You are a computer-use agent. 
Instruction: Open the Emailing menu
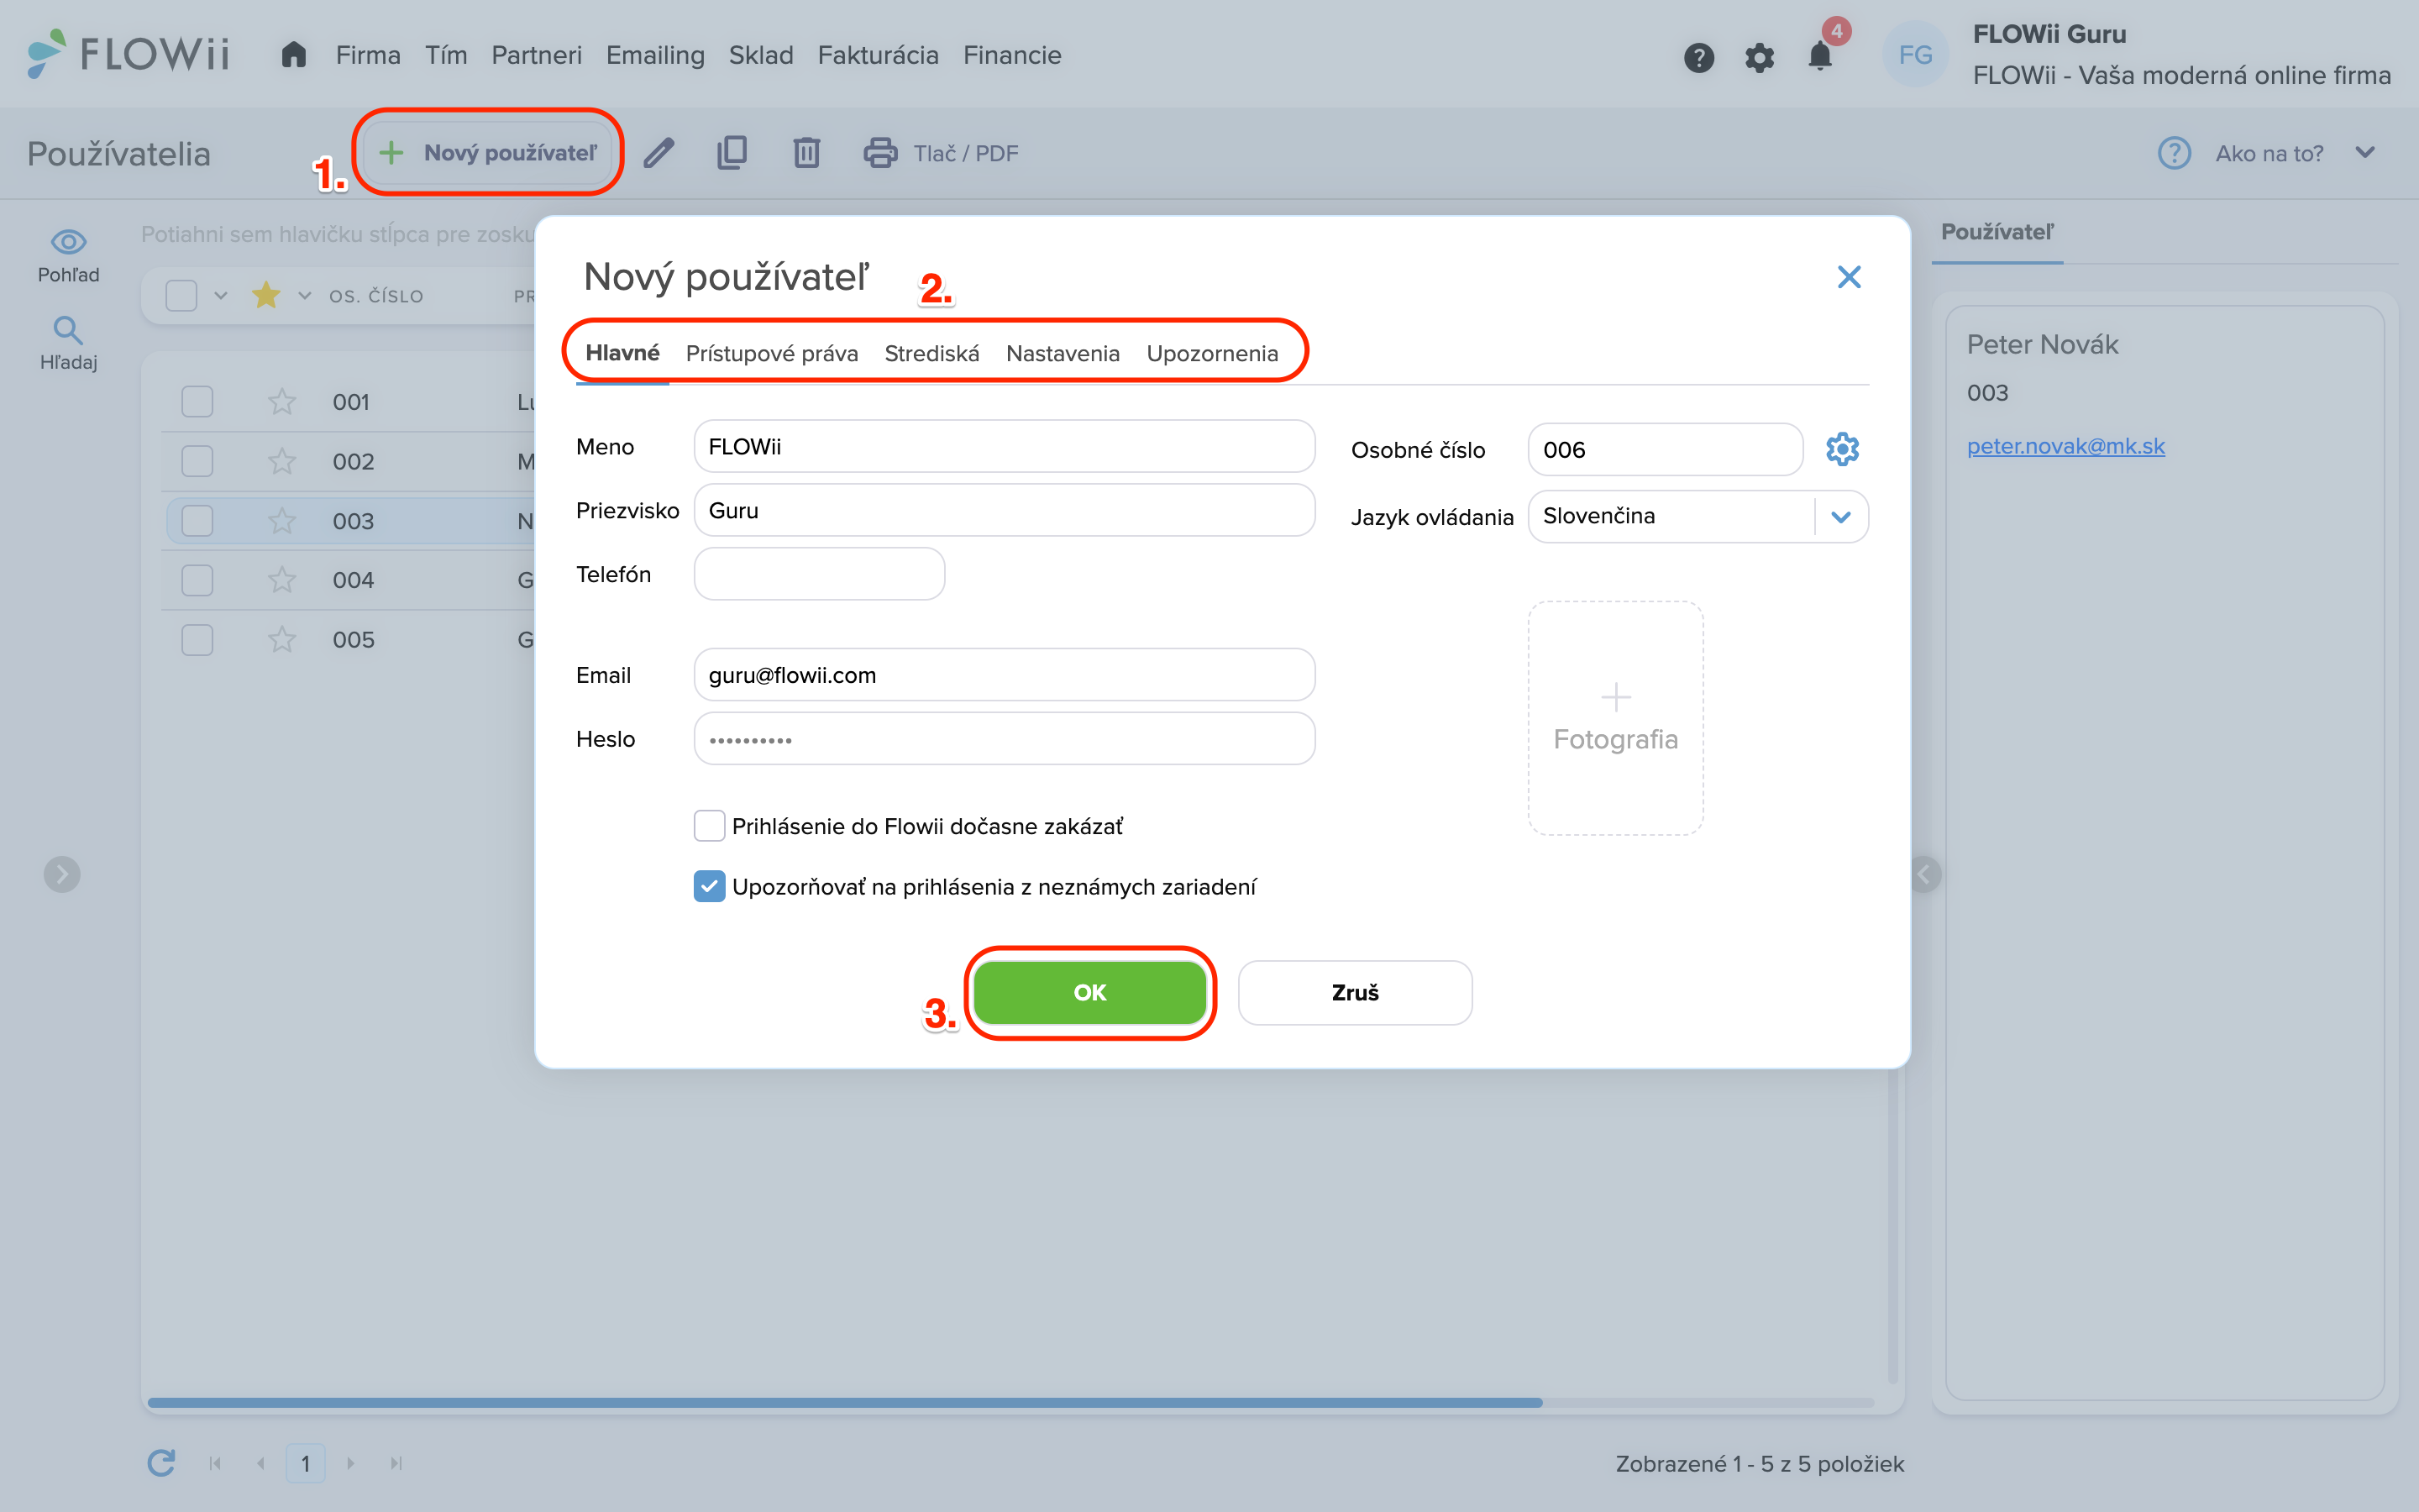coord(655,55)
